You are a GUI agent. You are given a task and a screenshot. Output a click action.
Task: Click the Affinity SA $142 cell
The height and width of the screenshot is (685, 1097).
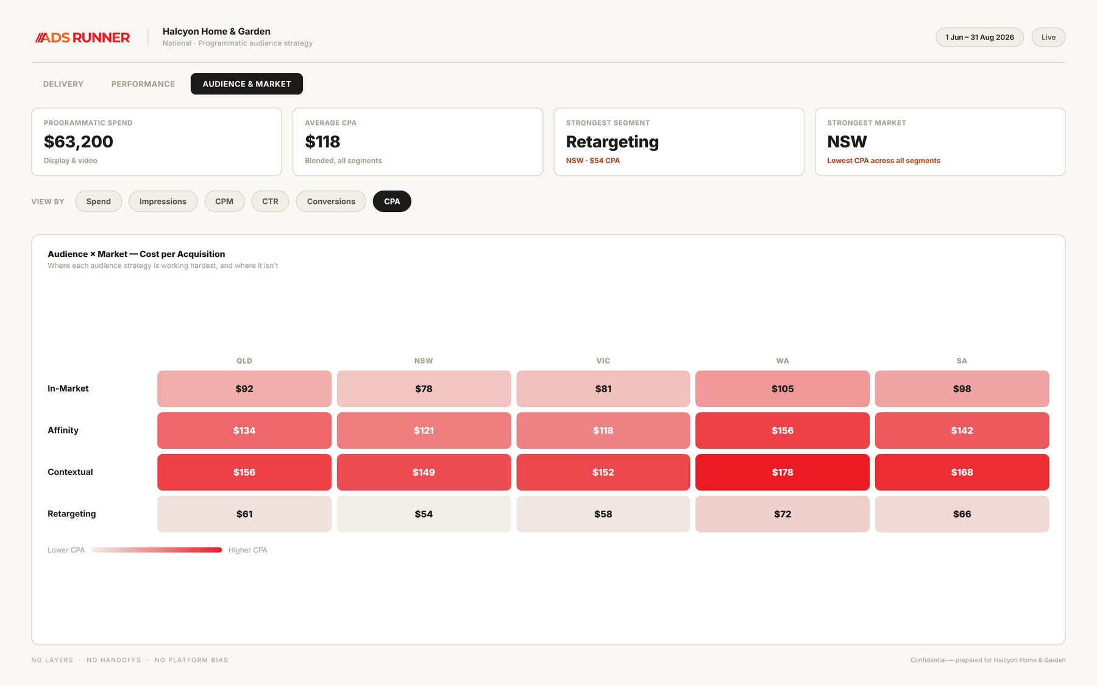(x=962, y=430)
